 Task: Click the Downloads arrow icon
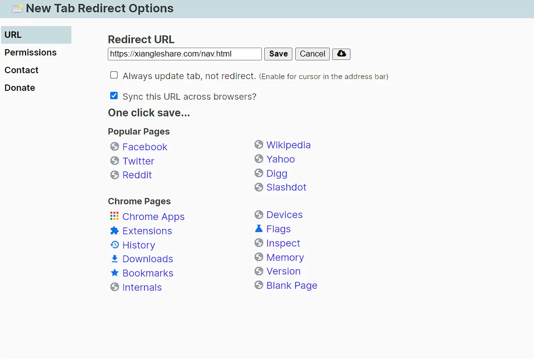point(114,258)
